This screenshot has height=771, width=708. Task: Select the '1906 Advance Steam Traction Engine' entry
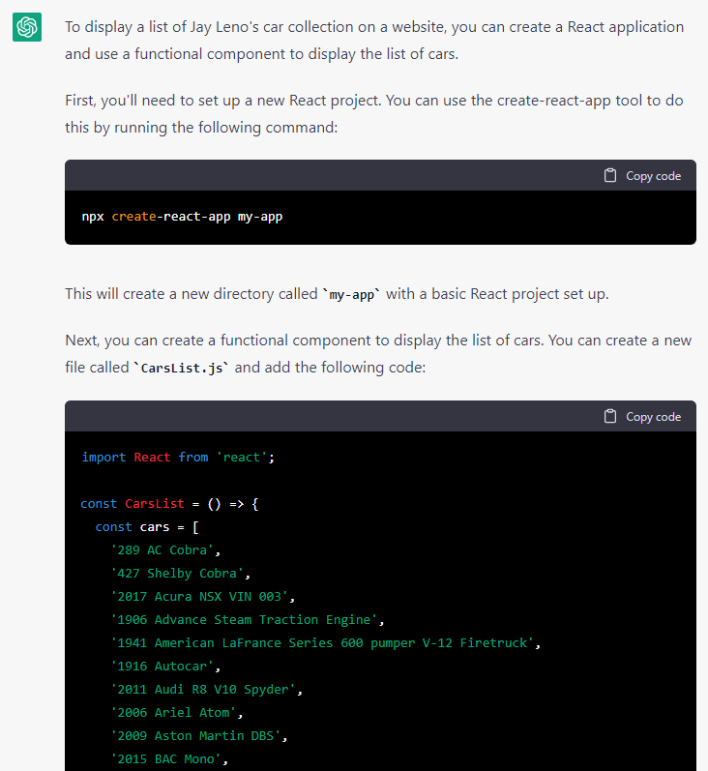(248, 619)
